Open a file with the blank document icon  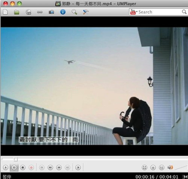tap(5, 12)
